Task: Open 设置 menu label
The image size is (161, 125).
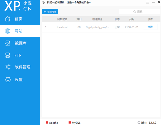Action: [x=19, y=80]
